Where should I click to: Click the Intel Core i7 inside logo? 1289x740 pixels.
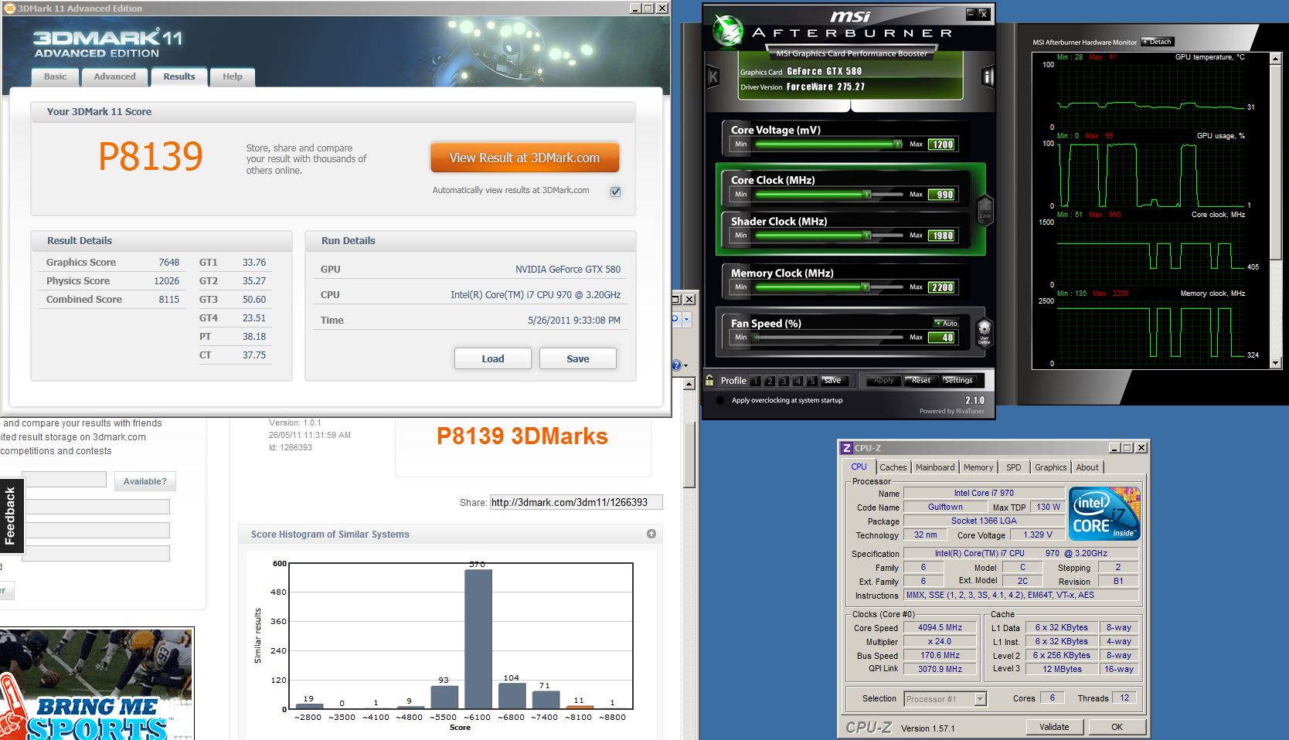(x=1104, y=514)
